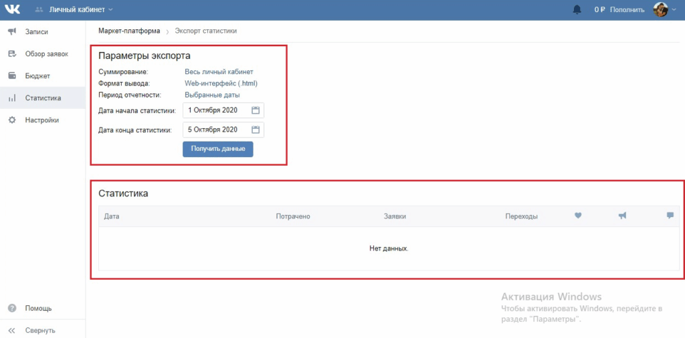
Task: Click the Пополнить balance link
Action: [x=627, y=9]
